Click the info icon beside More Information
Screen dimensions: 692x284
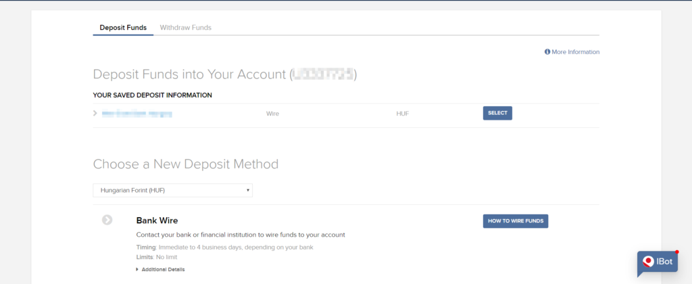[x=547, y=52]
